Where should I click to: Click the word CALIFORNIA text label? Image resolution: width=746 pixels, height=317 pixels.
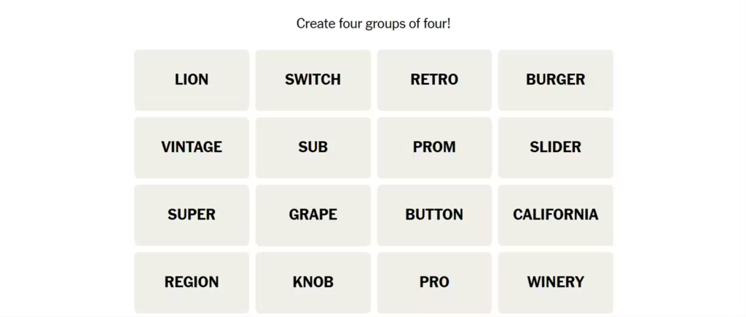tap(555, 214)
